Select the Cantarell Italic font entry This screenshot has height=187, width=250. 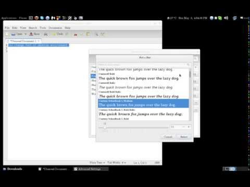(143, 86)
